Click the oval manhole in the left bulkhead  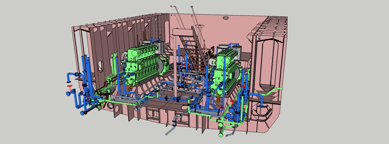pyautogui.click(x=100, y=65)
